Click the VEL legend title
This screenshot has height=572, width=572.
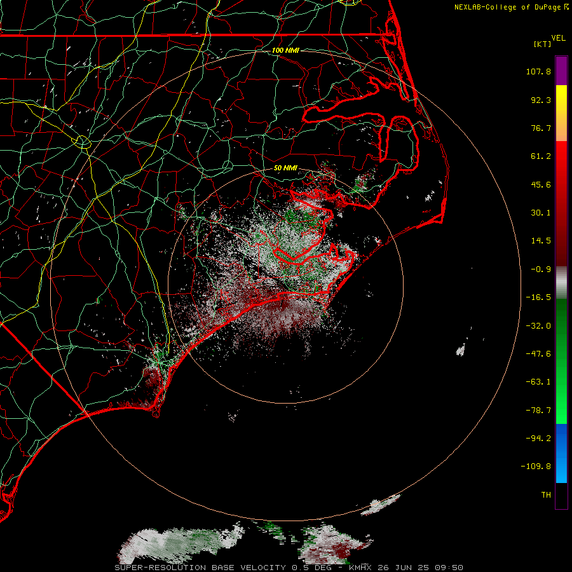[x=559, y=38]
